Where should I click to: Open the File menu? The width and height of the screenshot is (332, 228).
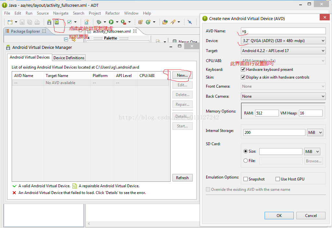pos(7,13)
